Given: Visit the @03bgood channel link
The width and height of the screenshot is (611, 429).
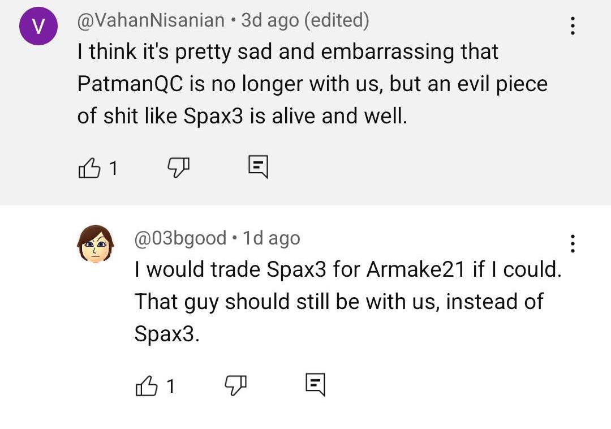Looking at the screenshot, I should [180, 238].
